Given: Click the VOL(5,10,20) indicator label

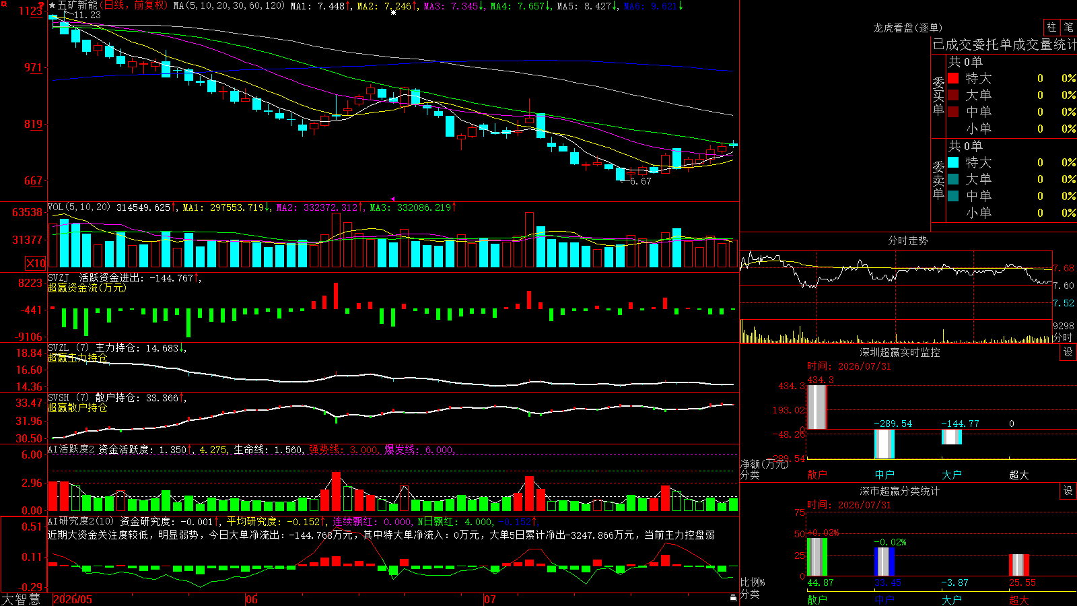Looking at the screenshot, I should pyautogui.click(x=79, y=207).
